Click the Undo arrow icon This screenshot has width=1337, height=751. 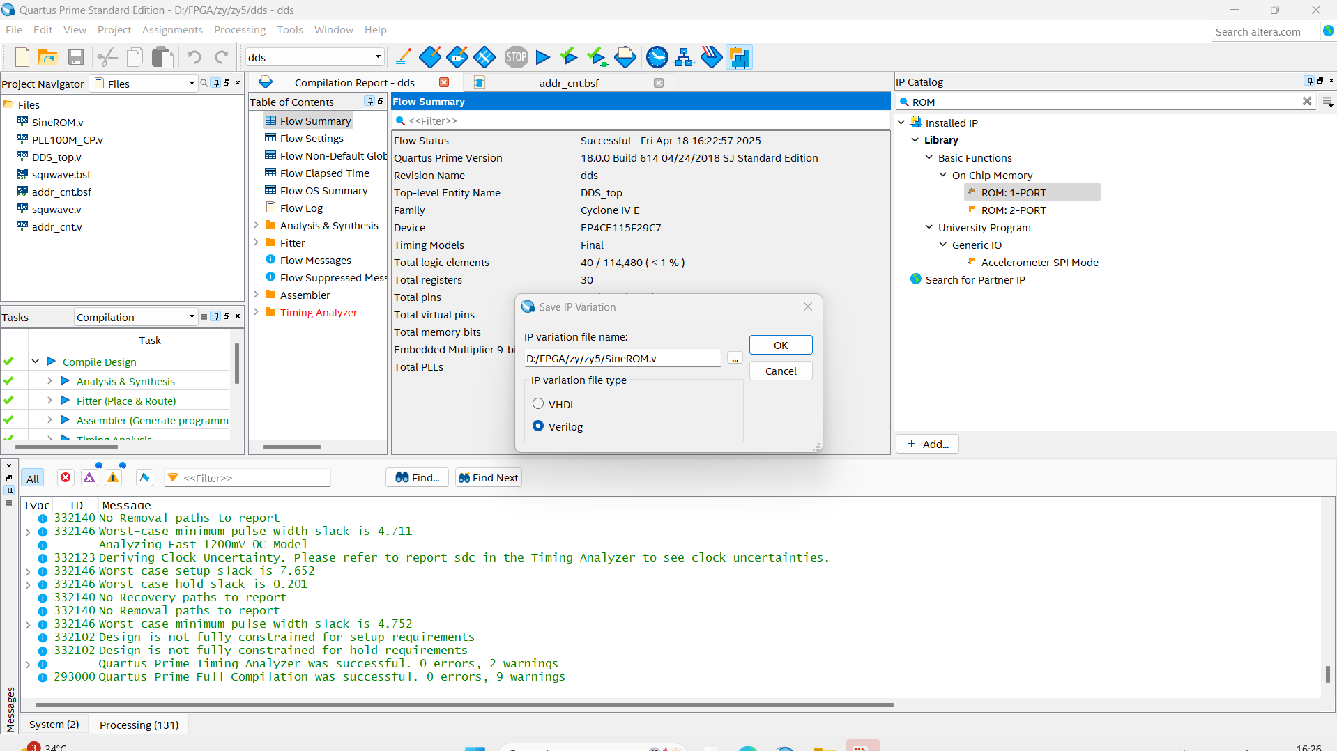(x=194, y=57)
